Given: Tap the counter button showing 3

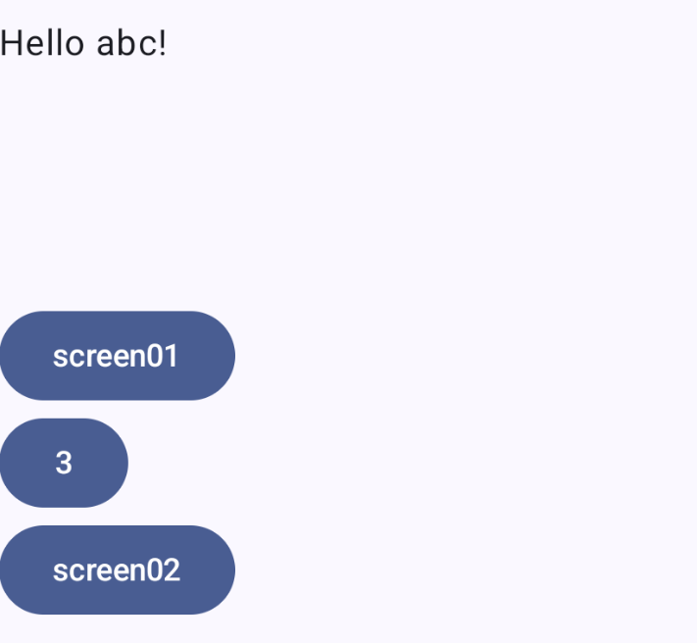Looking at the screenshot, I should coord(64,463).
